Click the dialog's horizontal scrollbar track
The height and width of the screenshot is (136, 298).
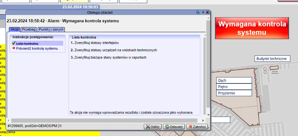click(104, 120)
